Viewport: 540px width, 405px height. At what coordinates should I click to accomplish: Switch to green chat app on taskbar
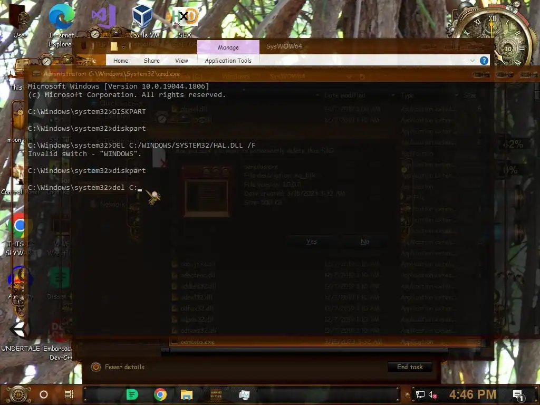(132, 394)
